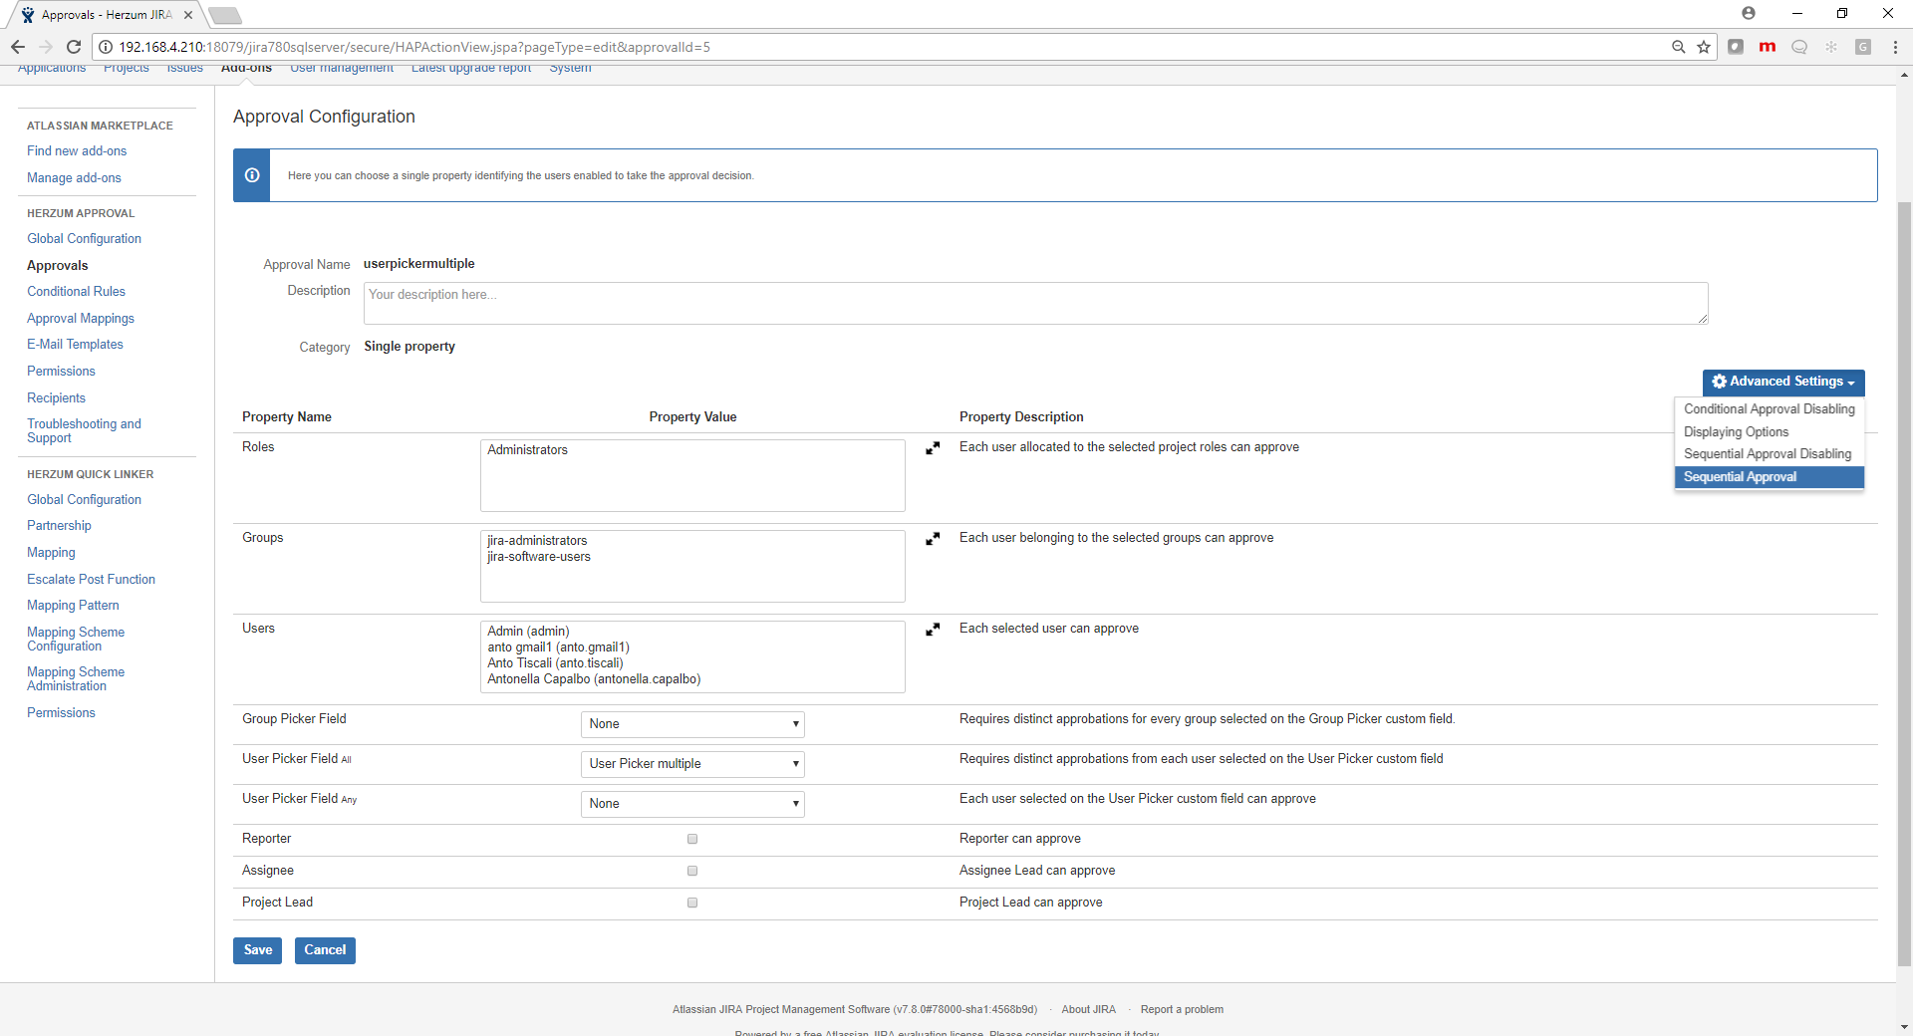Open the User Picker Field All dropdown
This screenshot has width=1913, height=1036.
point(692,764)
